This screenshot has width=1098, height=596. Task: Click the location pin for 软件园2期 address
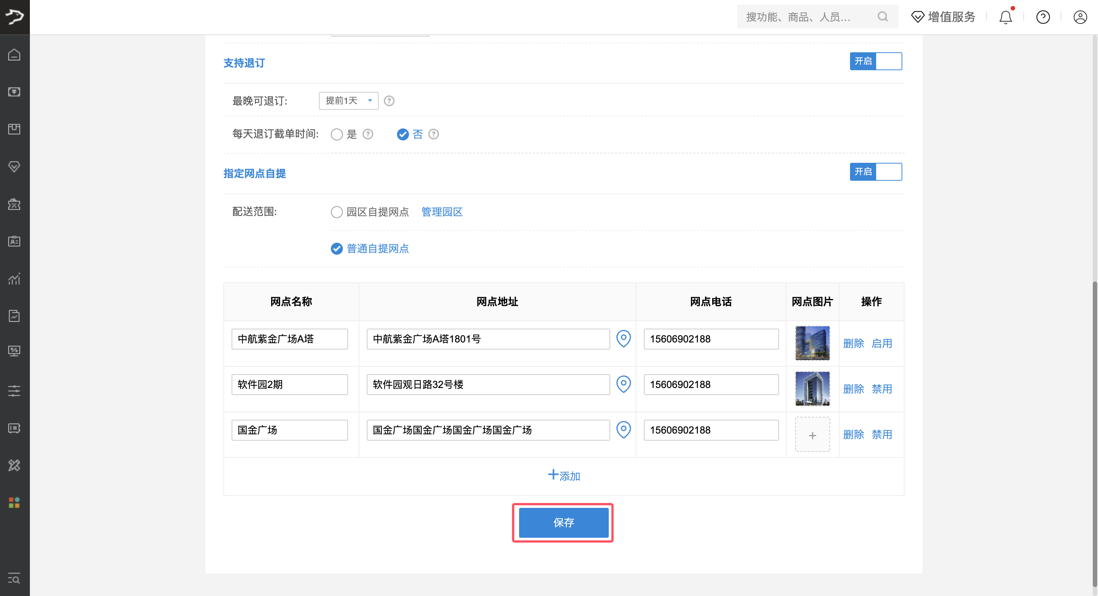tap(623, 384)
